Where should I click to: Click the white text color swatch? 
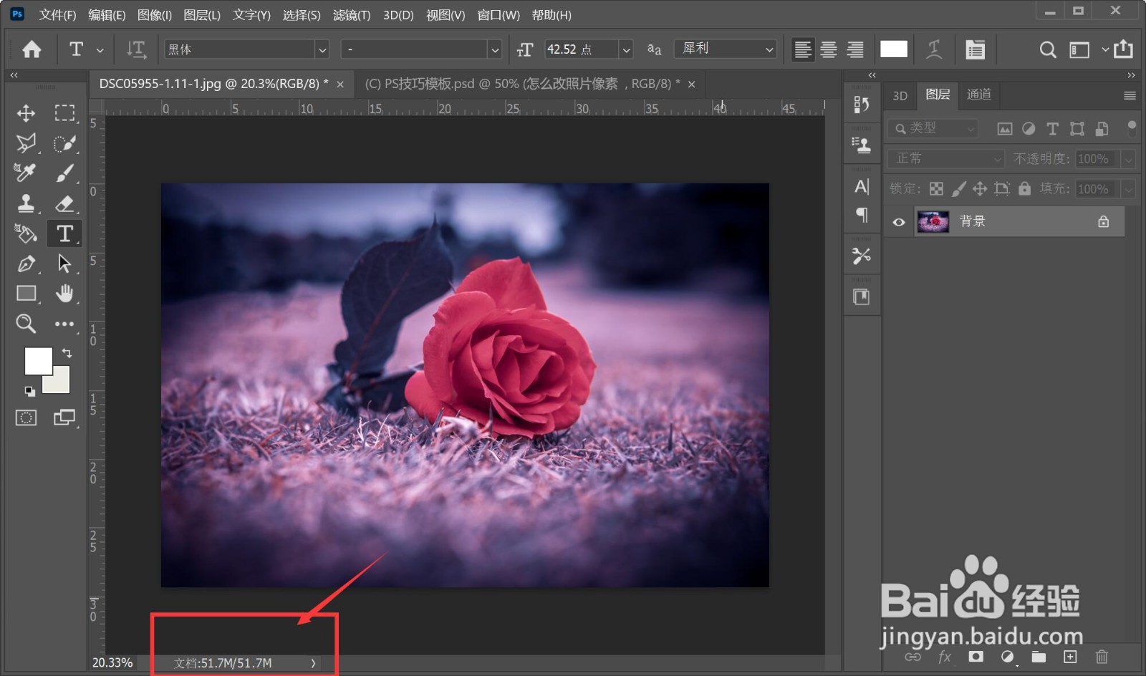coord(894,49)
